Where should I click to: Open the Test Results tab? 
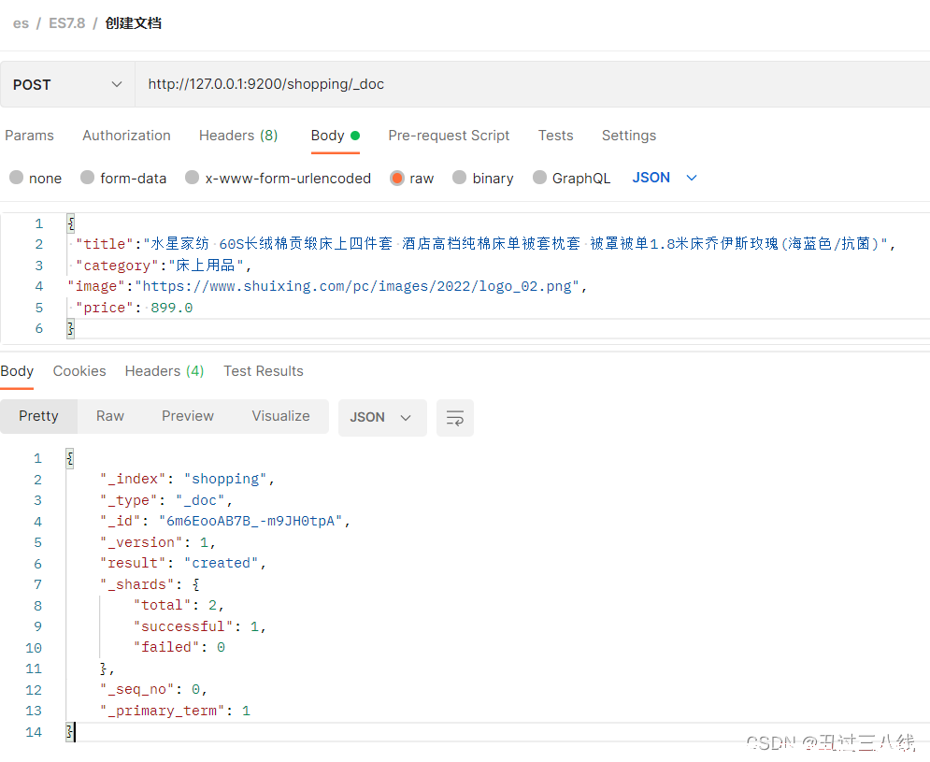coord(264,371)
